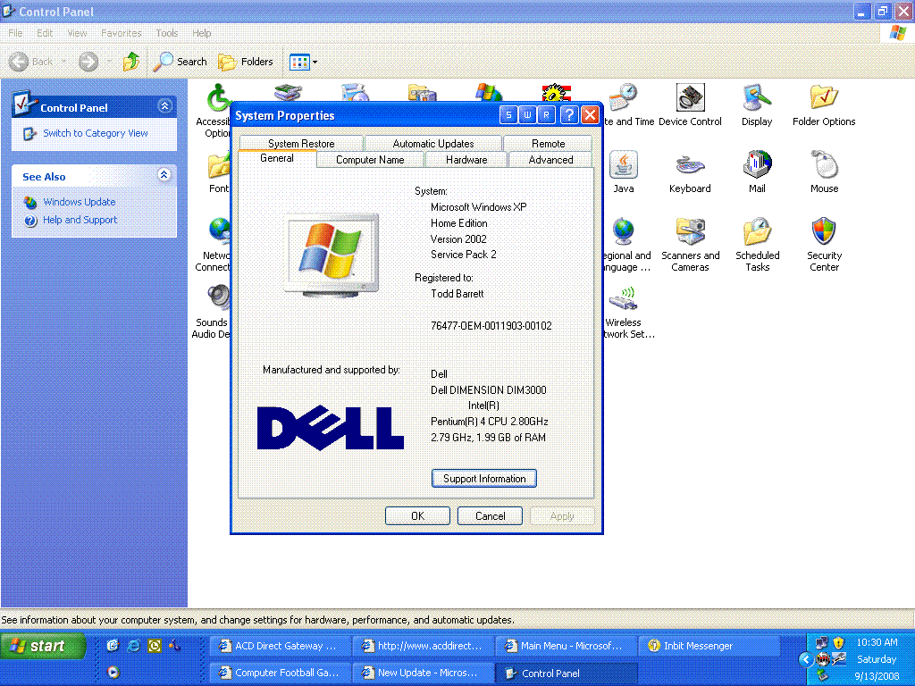915x686 pixels.
Task: Click the Back toolbar button
Action: [31, 62]
